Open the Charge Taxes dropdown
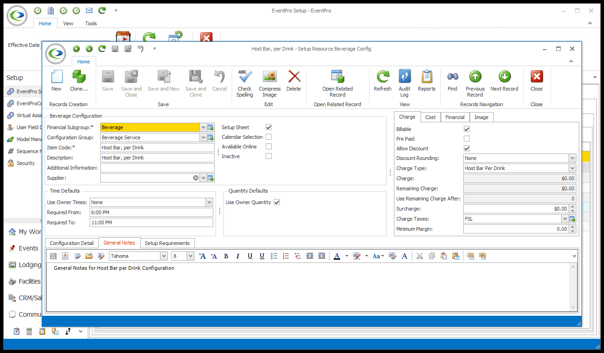The image size is (604, 353). [564, 219]
